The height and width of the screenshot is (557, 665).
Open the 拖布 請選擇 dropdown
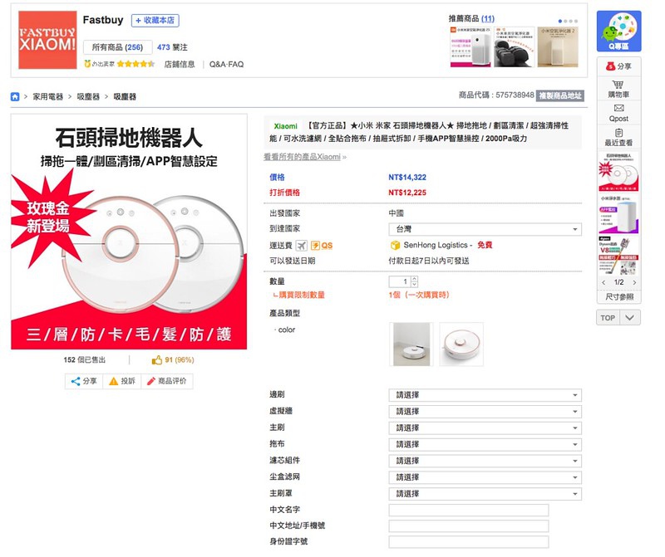[485, 444]
